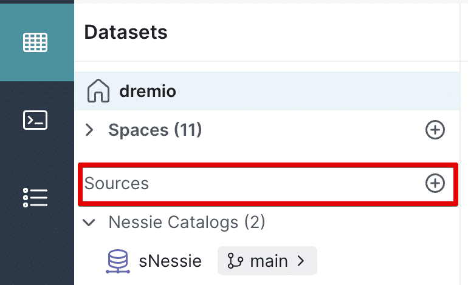Select the Spaces (11) section label

click(155, 130)
